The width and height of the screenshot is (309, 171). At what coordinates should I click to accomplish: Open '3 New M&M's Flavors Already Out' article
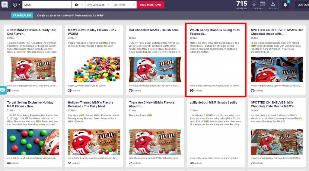click(31, 32)
